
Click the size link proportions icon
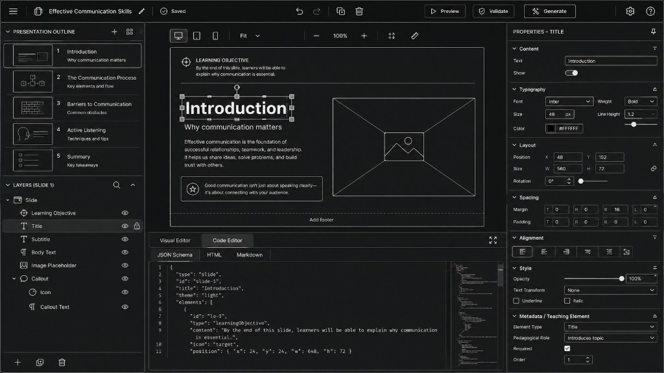(654, 168)
